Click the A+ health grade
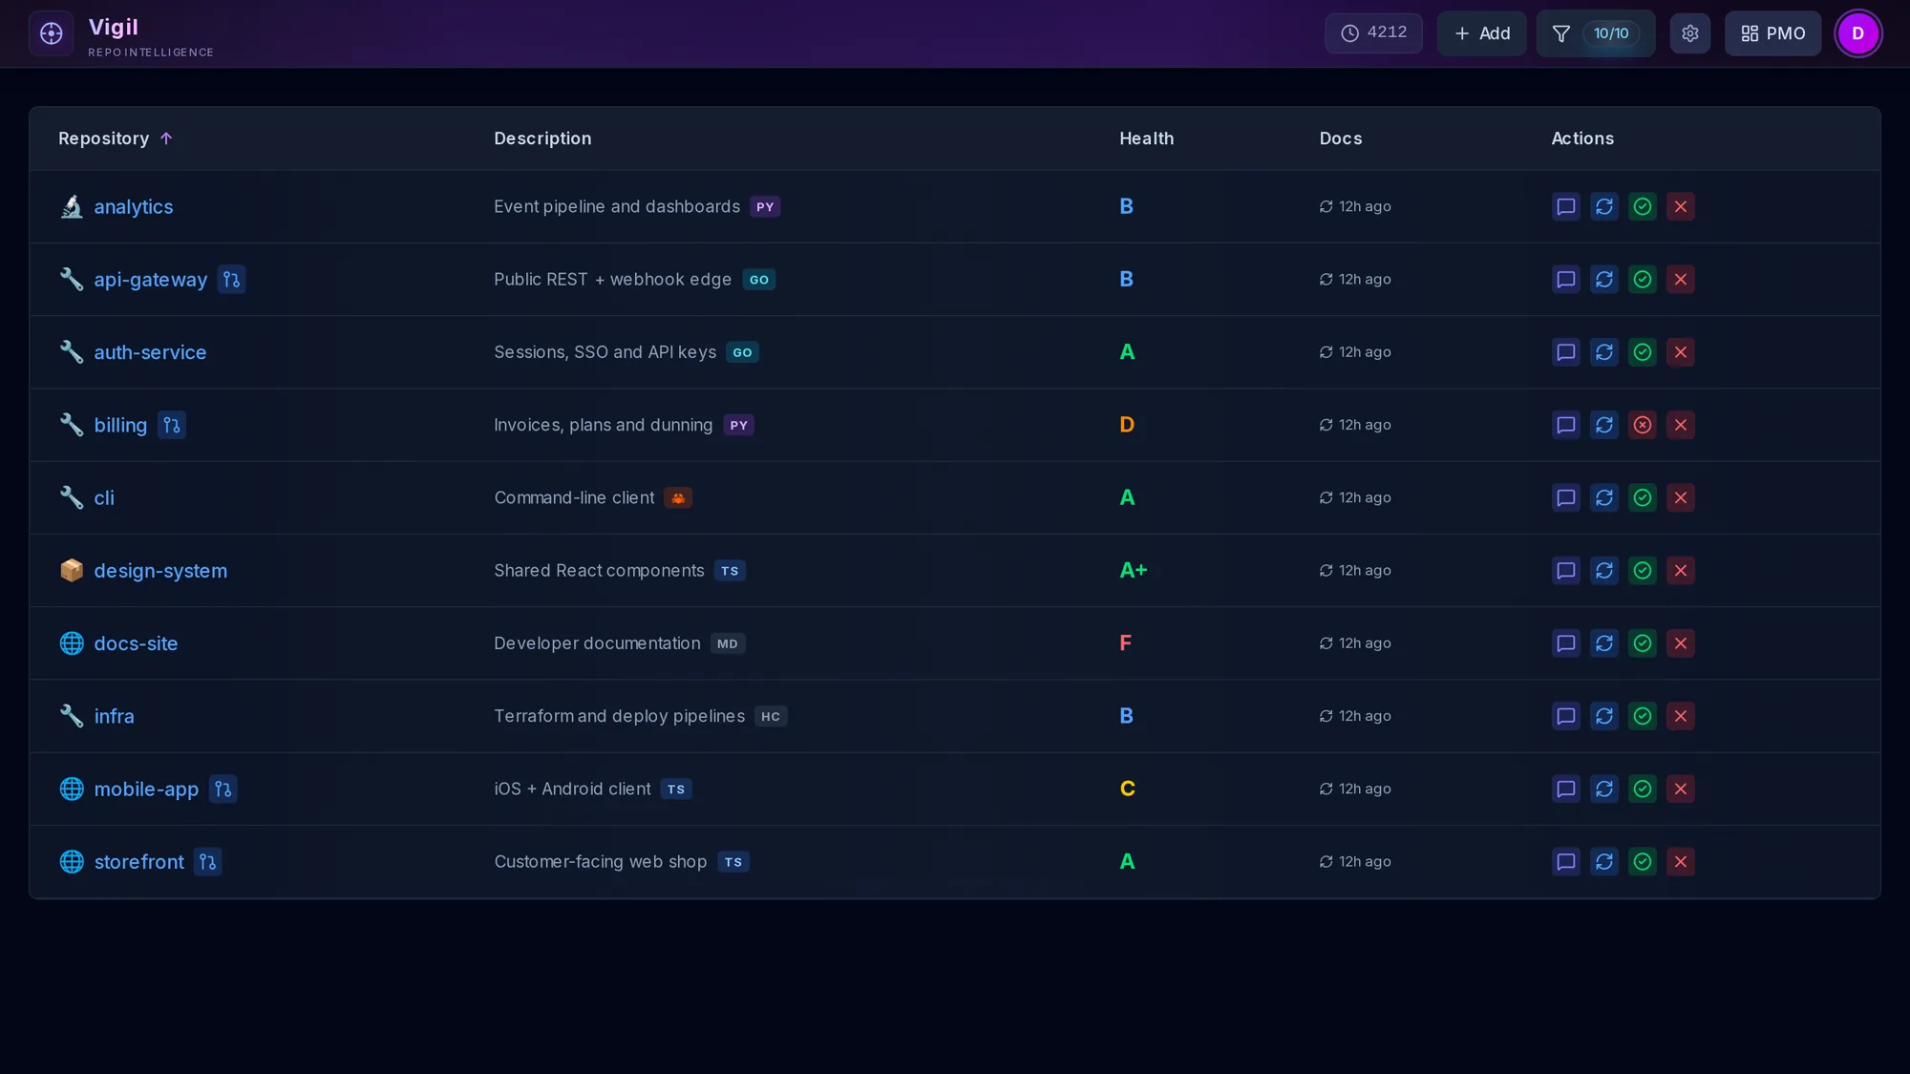This screenshot has height=1074, width=1910. (1133, 571)
